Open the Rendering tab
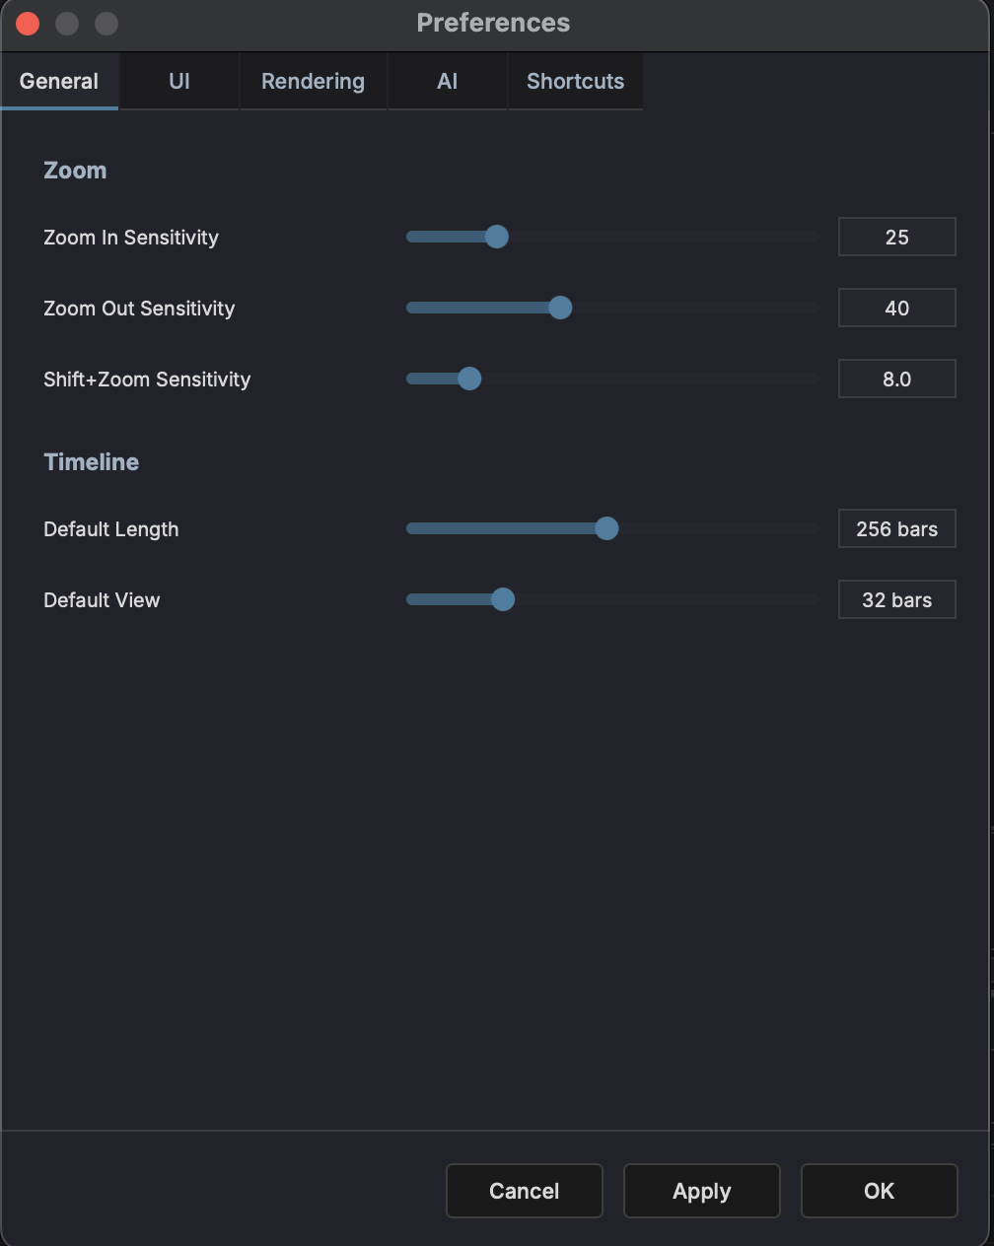This screenshot has width=994, height=1246. 313,81
